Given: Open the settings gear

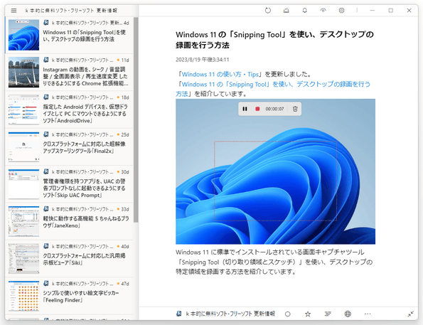Looking at the screenshot, I should pos(341,11).
